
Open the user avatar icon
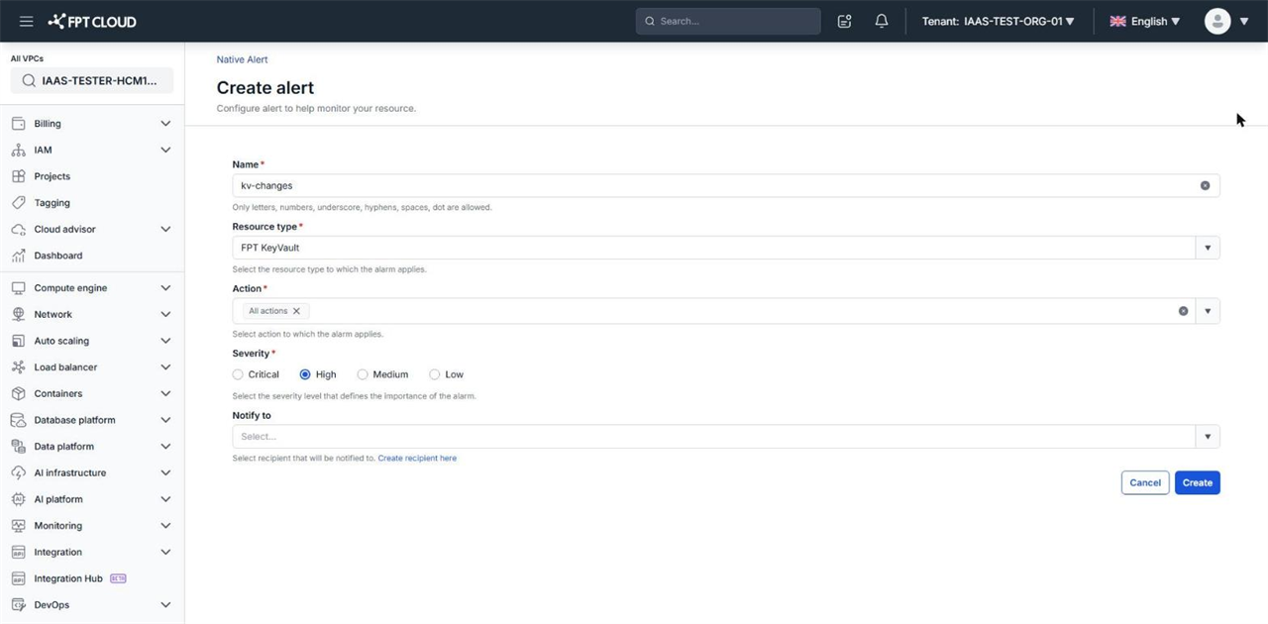pyautogui.click(x=1217, y=21)
